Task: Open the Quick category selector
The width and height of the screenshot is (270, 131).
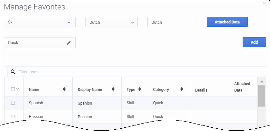Action: click(40, 43)
